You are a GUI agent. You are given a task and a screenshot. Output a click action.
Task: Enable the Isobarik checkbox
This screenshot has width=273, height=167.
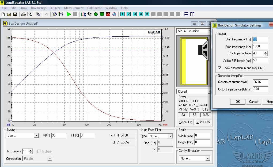pyautogui.click(x=39, y=151)
